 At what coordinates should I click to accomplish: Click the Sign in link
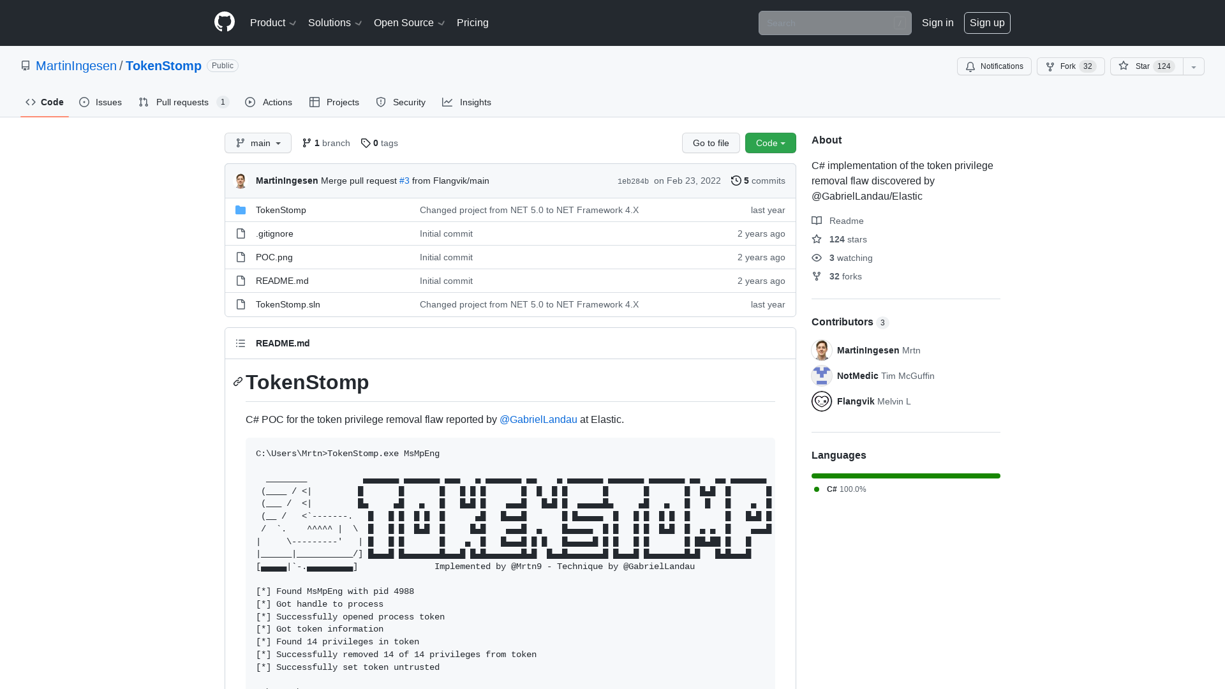click(x=937, y=22)
